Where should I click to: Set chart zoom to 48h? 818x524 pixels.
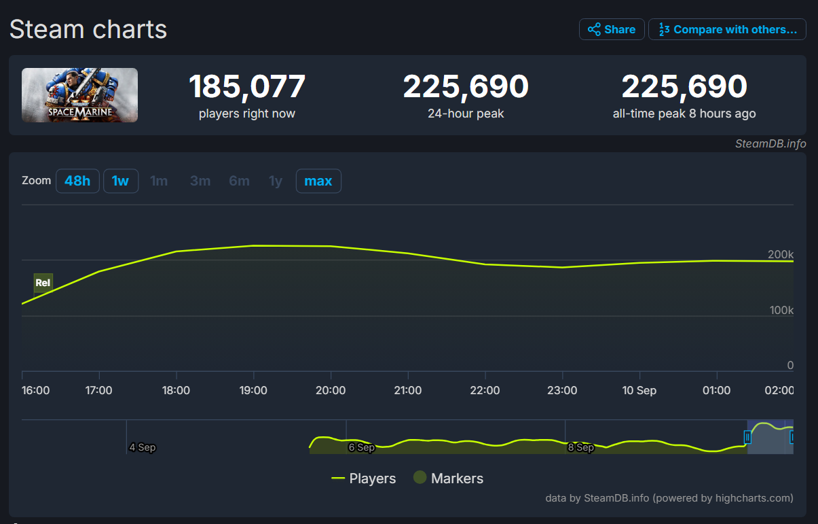(x=77, y=181)
